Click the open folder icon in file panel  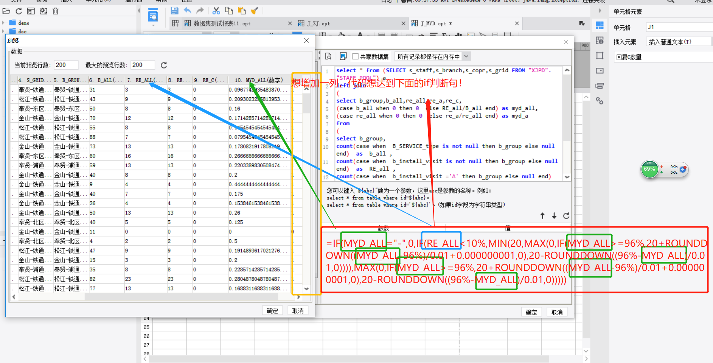click(6, 11)
